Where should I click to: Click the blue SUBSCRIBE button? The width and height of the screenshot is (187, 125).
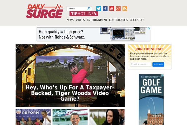(x=158, y=64)
